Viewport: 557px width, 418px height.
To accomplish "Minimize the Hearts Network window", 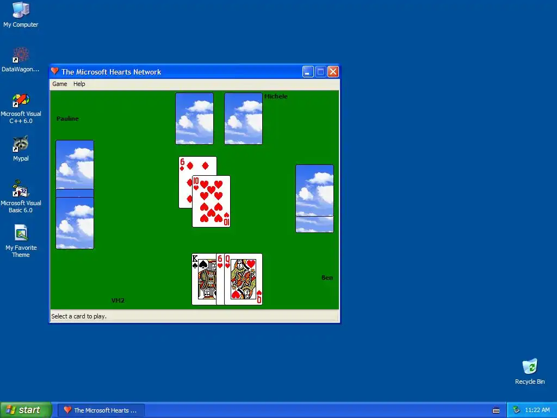I will 308,72.
